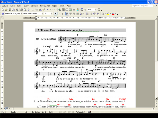Open the font size 16 dropdown
158x118 pixels.
[x=52, y=14]
